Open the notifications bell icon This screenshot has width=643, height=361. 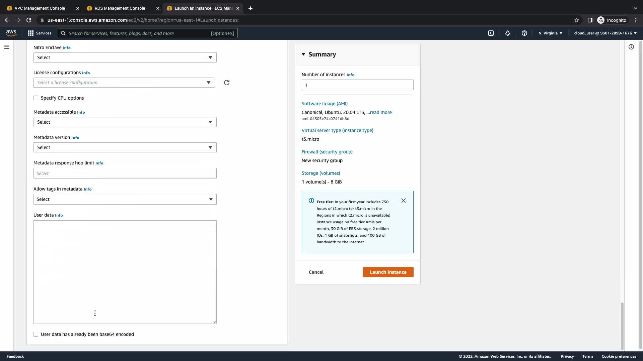pos(508,33)
